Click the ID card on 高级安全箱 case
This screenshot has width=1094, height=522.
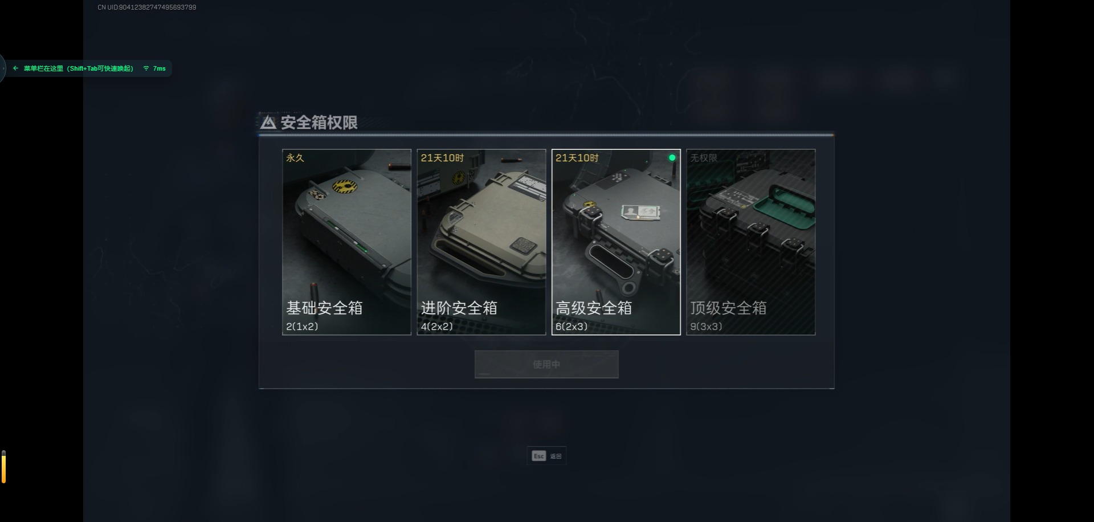(x=640, y=213)
